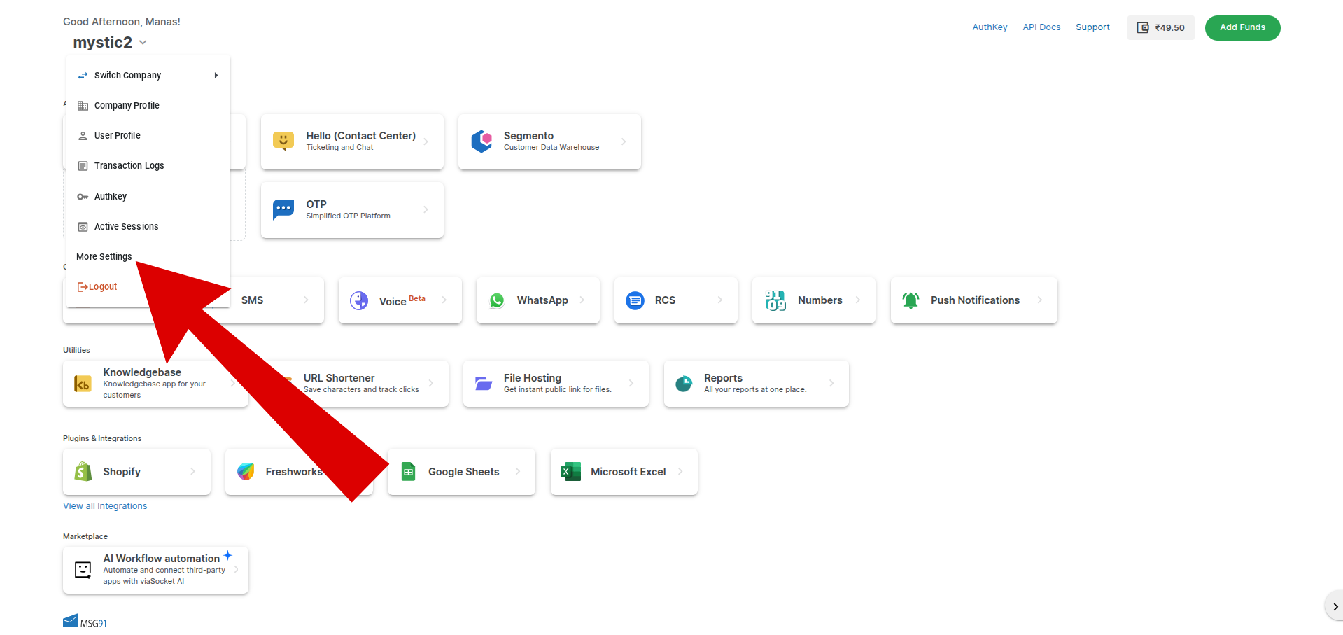Click the RCS messaging icon

point(635,300)
